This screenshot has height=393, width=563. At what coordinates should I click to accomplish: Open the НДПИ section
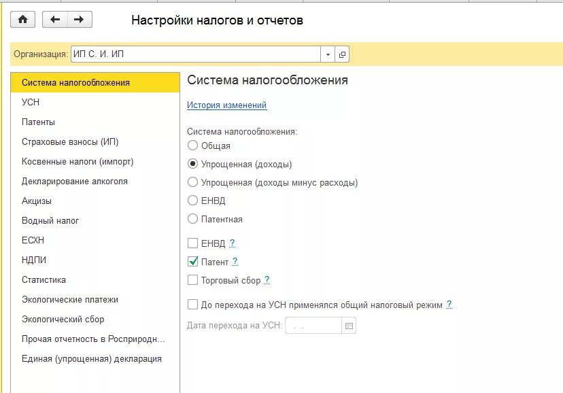(x=95, y=260)
